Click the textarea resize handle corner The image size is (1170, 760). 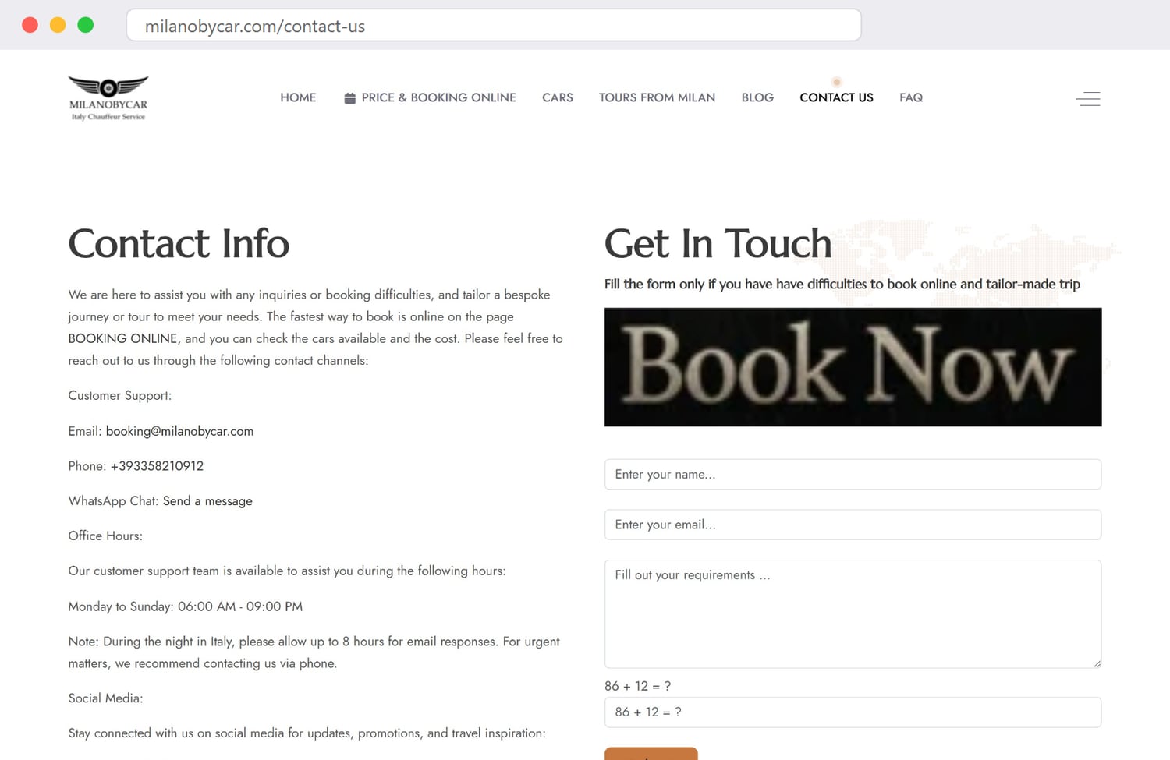(x=1097, y=663)
